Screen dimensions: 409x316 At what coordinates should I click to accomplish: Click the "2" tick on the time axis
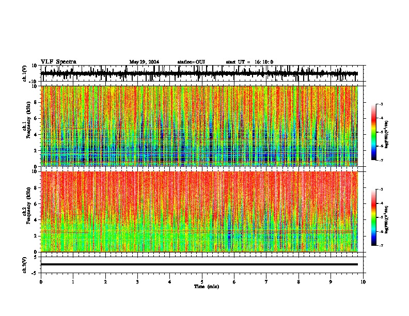[x=105, y=282]
